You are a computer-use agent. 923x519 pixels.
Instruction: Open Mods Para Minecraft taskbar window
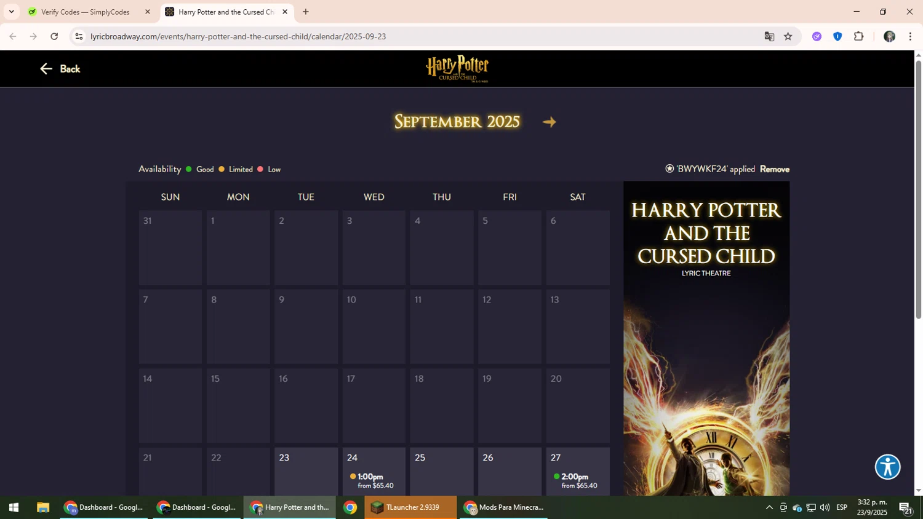point(503,507)
